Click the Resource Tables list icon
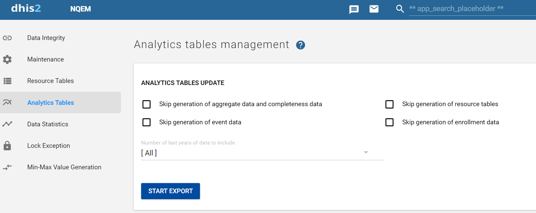This screenshot has height=213, width=536. click(7, 81)
